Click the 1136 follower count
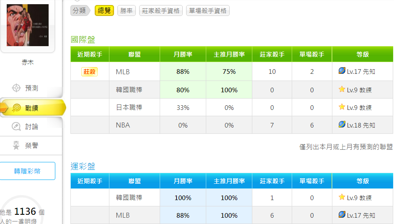 (x=25, y=211)
